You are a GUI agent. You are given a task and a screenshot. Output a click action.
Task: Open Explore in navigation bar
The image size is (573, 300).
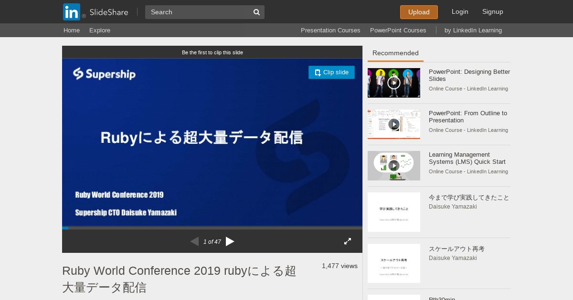(100, 30)
